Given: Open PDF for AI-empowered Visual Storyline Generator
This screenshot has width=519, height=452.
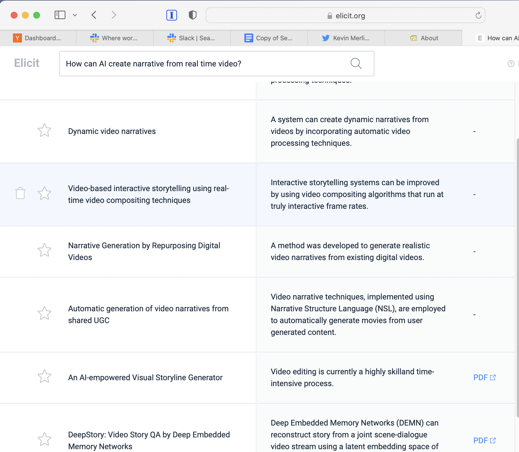Looking at the screenshot, I should pos(484,377).
